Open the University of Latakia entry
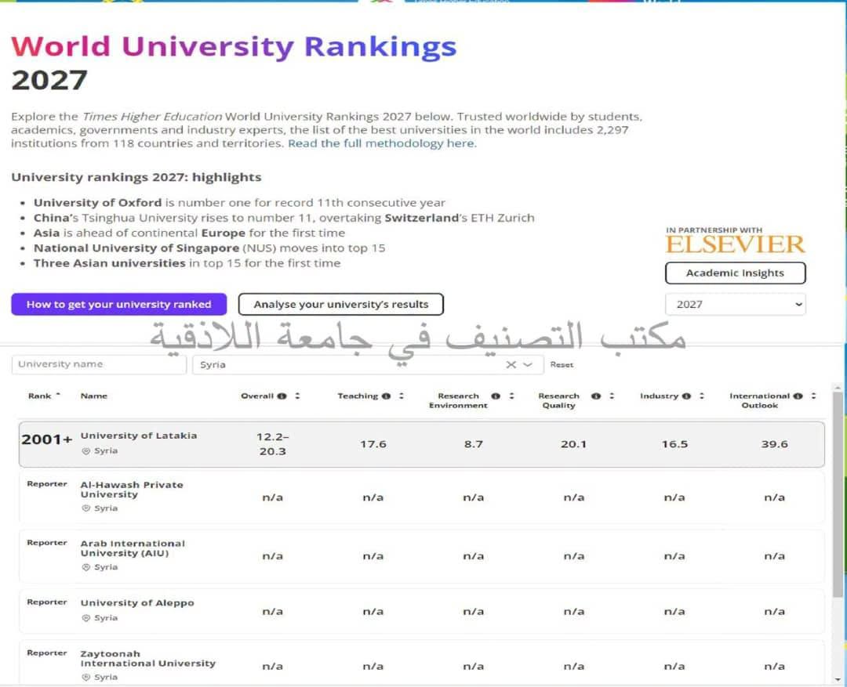 click(139, 436)
